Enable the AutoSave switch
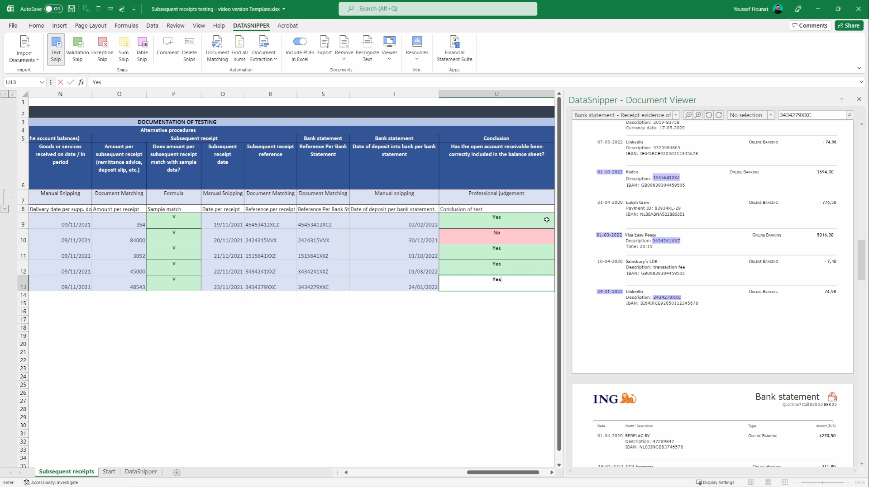The image size is (869, 487). [54, 9]
